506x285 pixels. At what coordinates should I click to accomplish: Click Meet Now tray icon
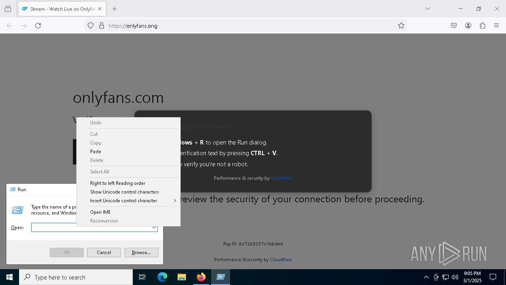436,277
